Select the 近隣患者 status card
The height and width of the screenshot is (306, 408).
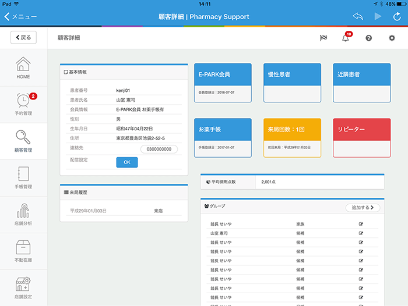click(362, 83)
